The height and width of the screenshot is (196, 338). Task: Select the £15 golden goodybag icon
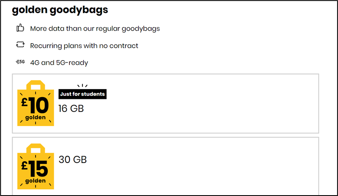[36, 166]
